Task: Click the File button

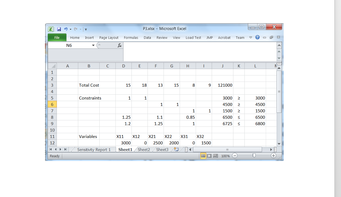Action: pyautogui.click(x=57, y=37)
